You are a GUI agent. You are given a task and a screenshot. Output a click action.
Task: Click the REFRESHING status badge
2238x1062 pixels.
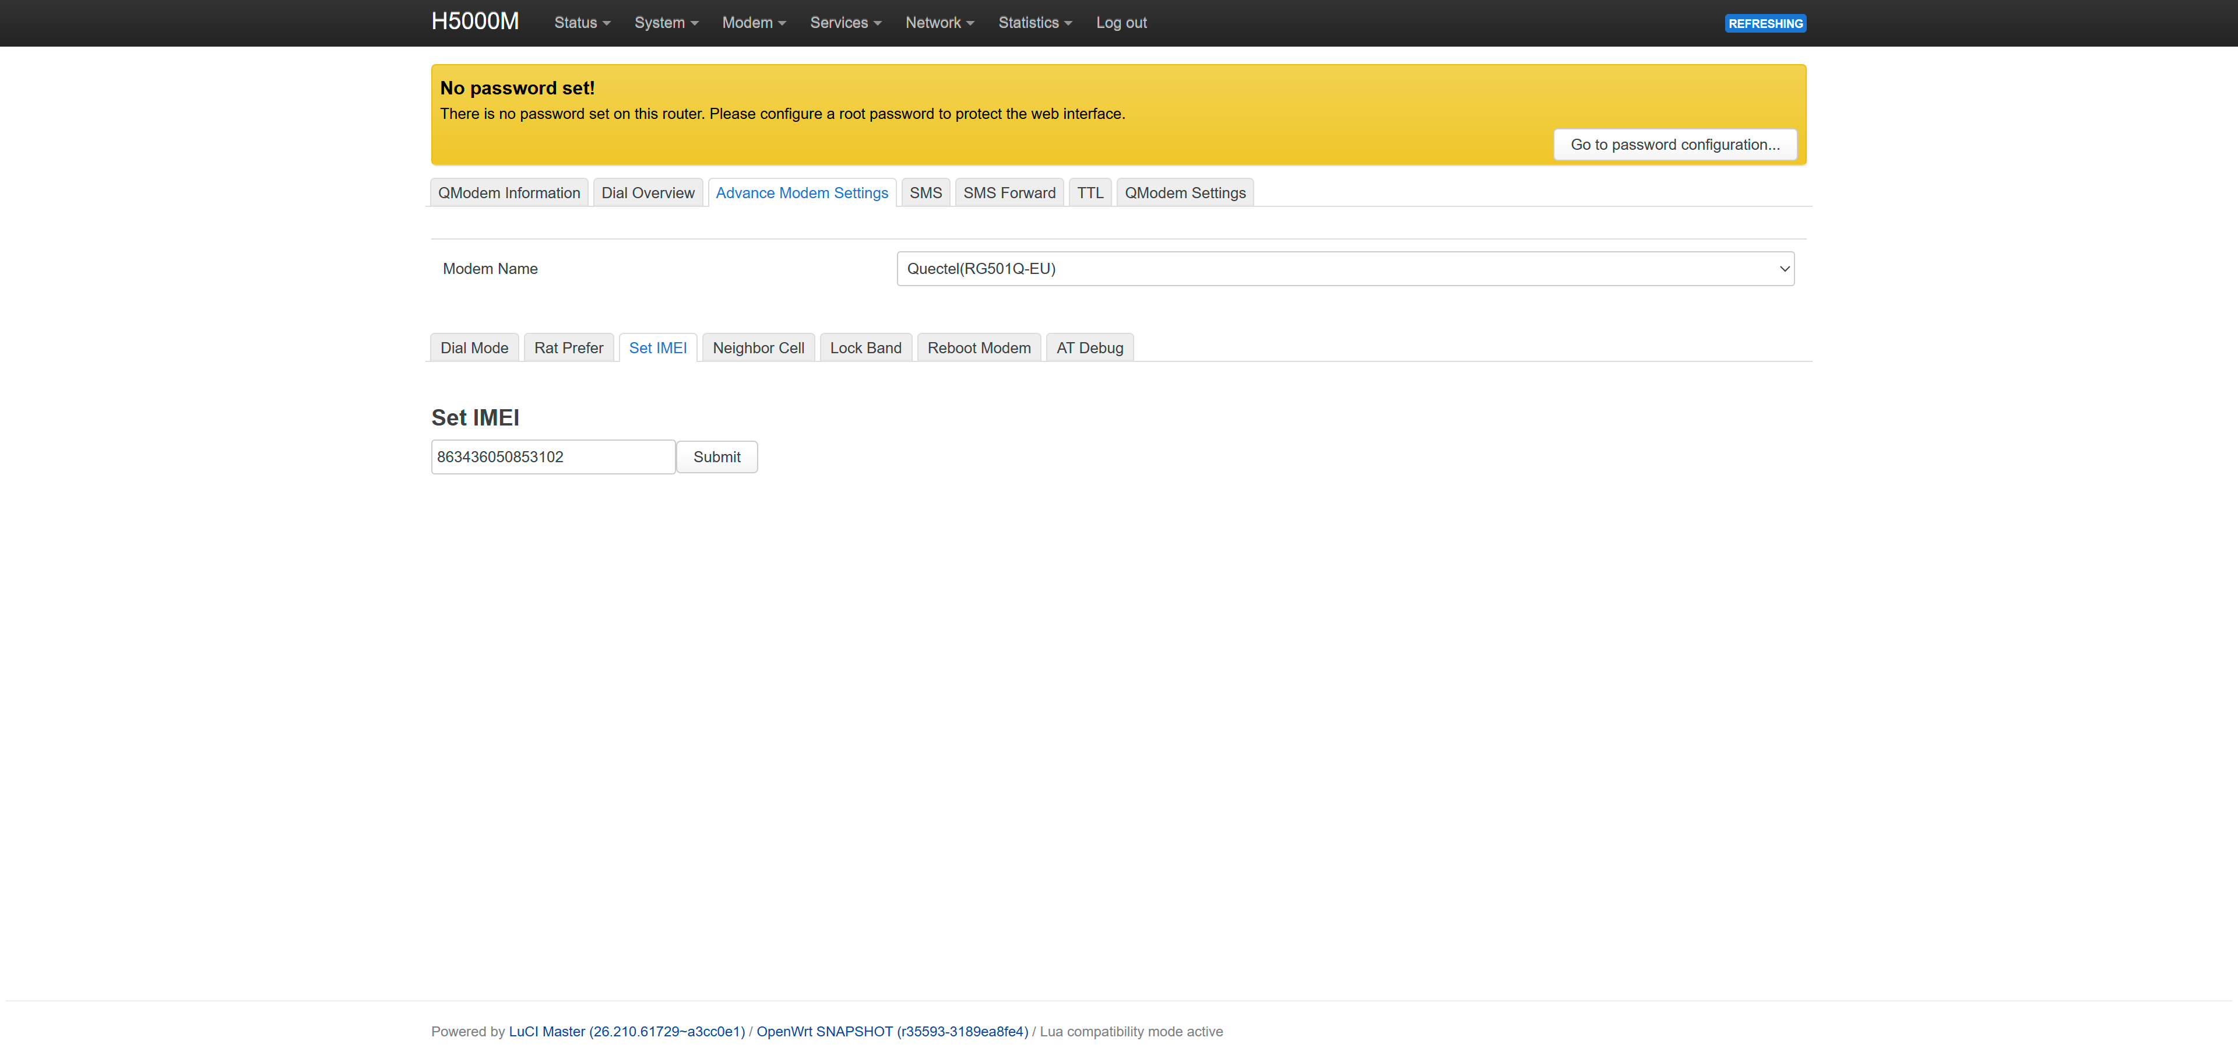pos(1765,23)
